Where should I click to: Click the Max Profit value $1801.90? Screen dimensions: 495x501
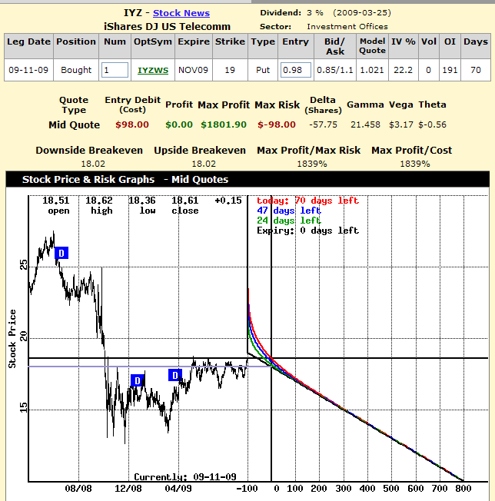[x=224, y=124]
